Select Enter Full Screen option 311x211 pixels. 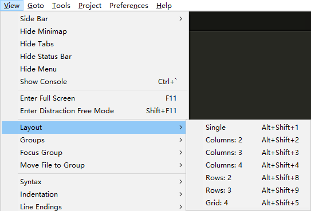click(95, 98)
